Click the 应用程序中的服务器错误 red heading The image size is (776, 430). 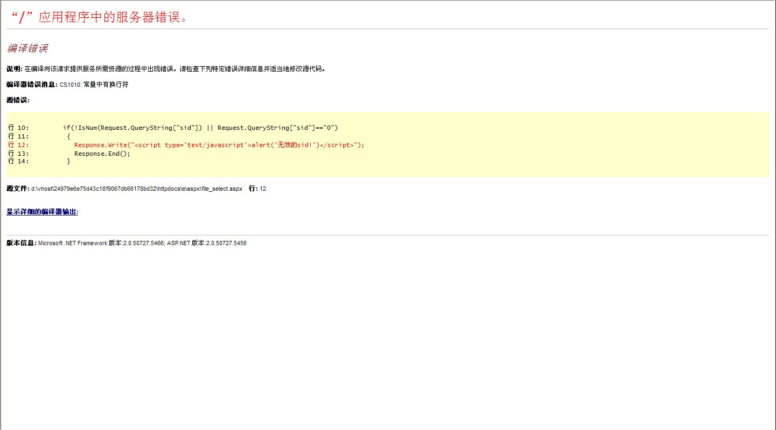[100, 17]
